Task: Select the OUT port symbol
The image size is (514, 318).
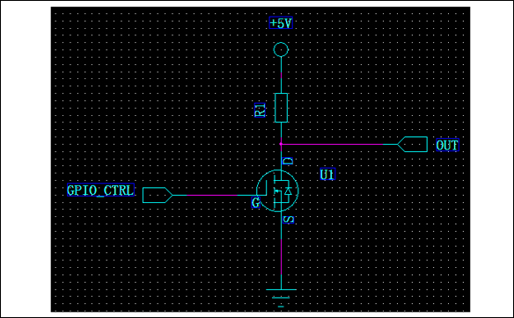Action: tap(412, 144)
